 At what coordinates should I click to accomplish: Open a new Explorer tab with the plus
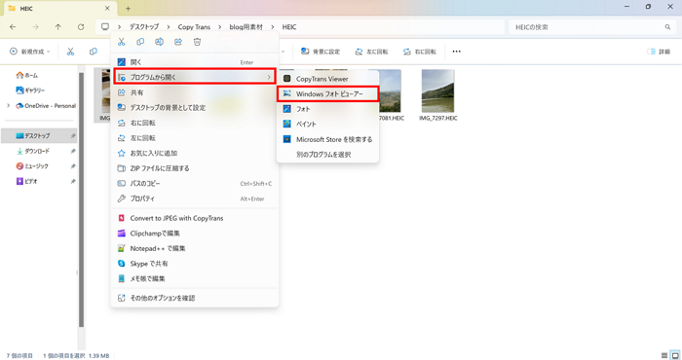coord(128,8)
